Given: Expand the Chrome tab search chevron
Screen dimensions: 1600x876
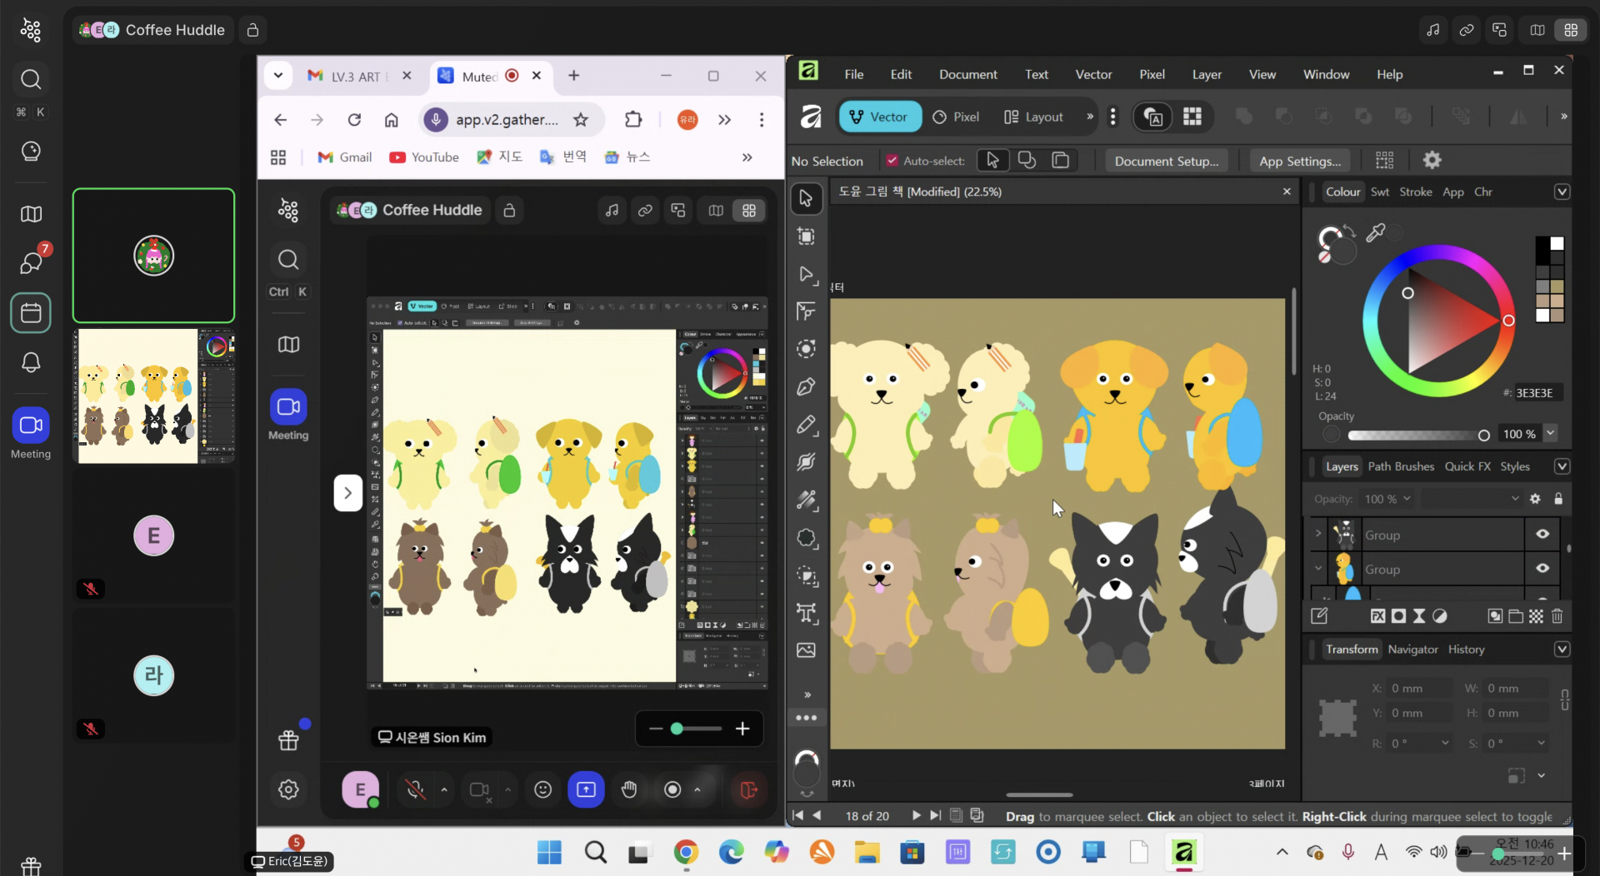Looking at the screenshot, I should (278, 76).
